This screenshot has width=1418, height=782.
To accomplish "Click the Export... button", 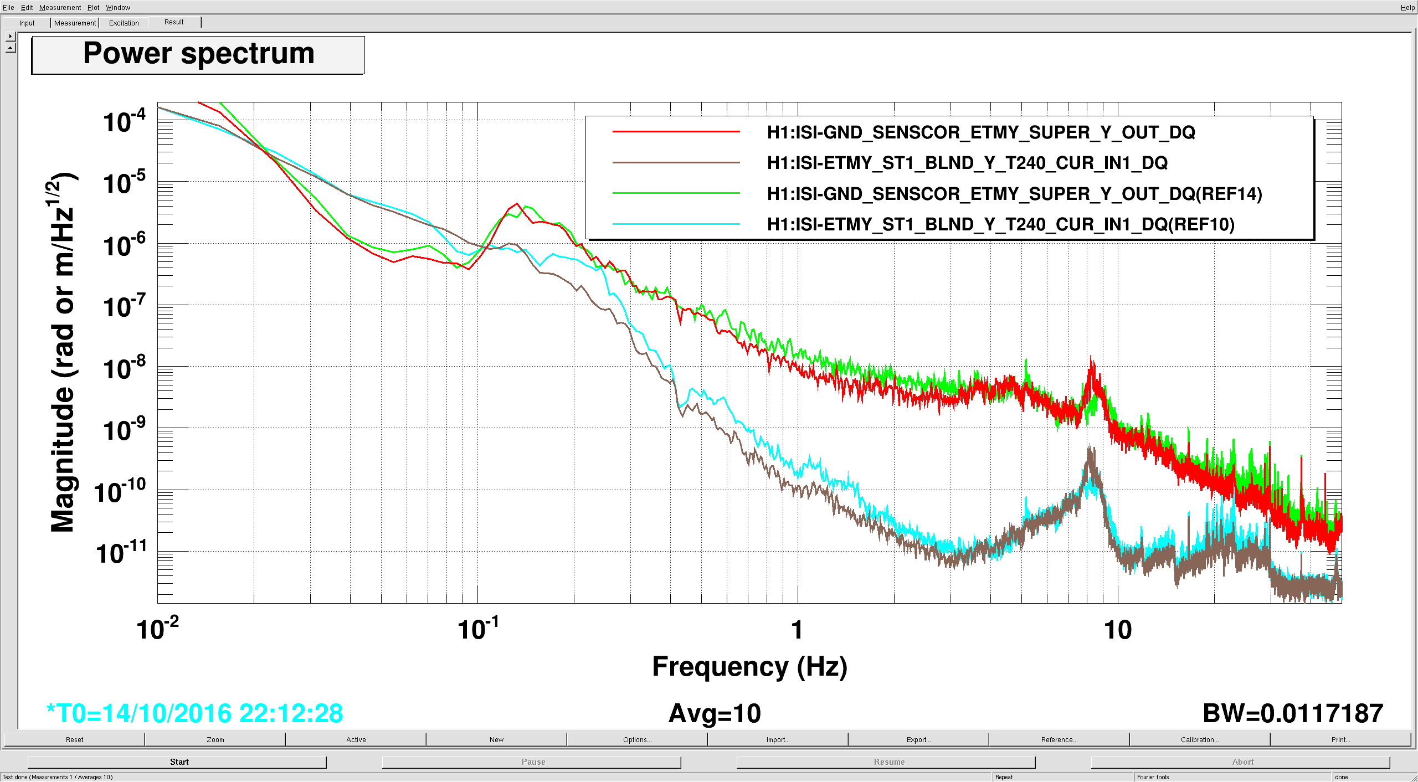I will click(918, 739).
